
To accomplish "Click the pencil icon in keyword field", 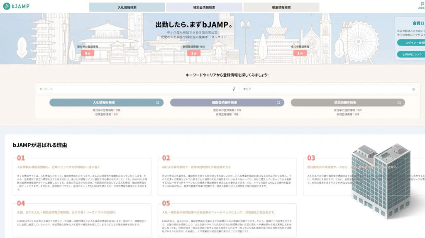I will click(x=234, y=89).
